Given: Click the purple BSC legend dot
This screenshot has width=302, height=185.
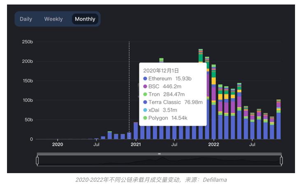Looking at the screenshot, I should [145, 86].
